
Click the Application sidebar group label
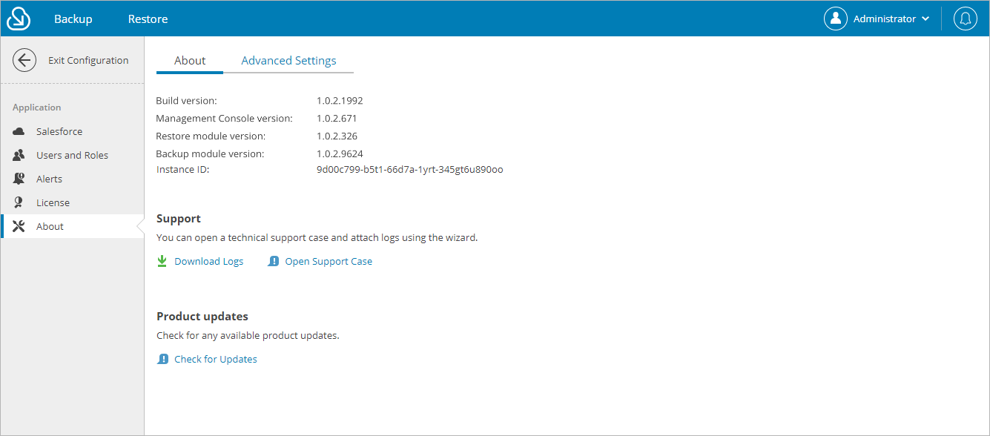37,108
